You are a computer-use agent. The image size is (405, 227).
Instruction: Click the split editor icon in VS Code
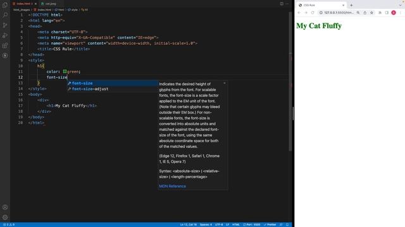pos(282,4)
